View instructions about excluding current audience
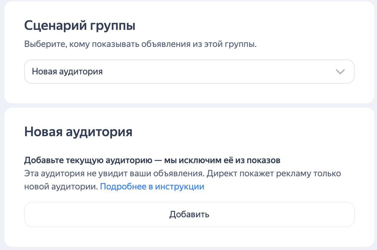The height and width of the screenshot is (250, 377). (x=152, y=186)
